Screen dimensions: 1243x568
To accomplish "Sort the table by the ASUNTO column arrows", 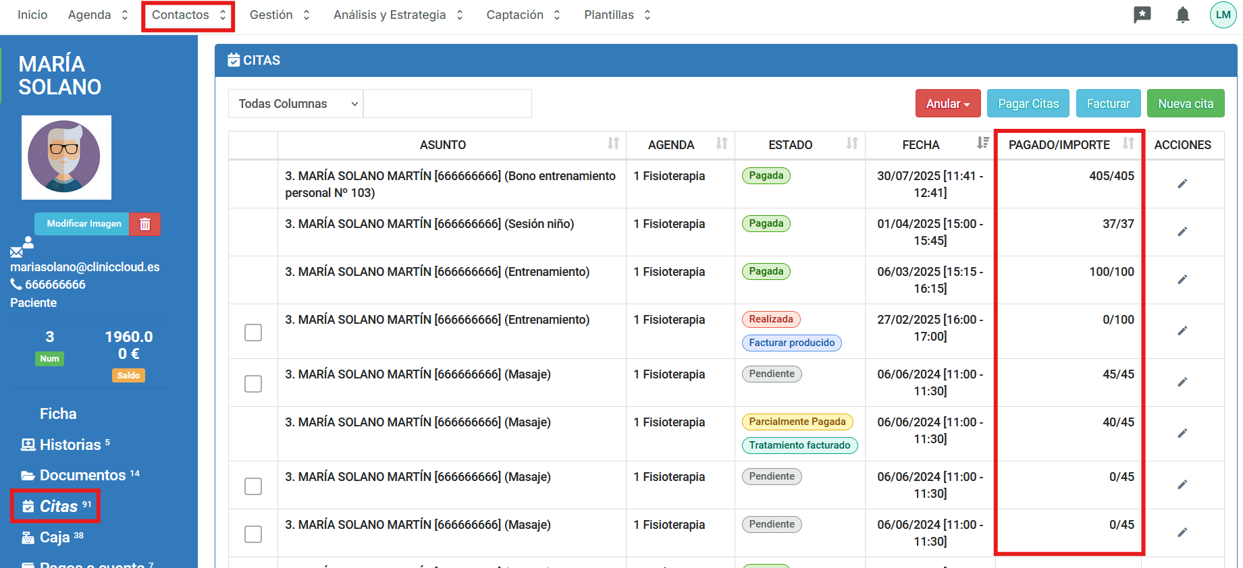I will (613, 144).
